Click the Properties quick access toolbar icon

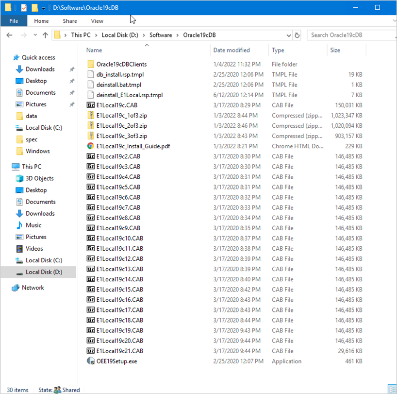[24, 8]
